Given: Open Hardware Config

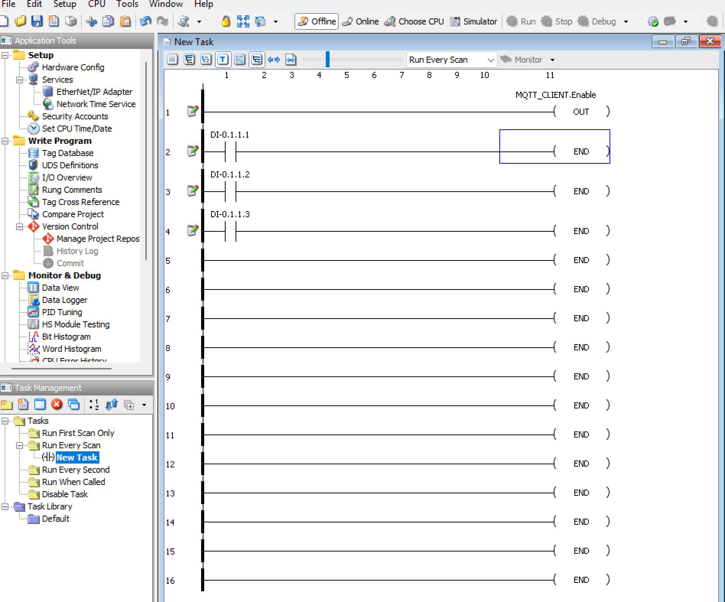Looking at the screenshot, I should (x=73, y=67).
